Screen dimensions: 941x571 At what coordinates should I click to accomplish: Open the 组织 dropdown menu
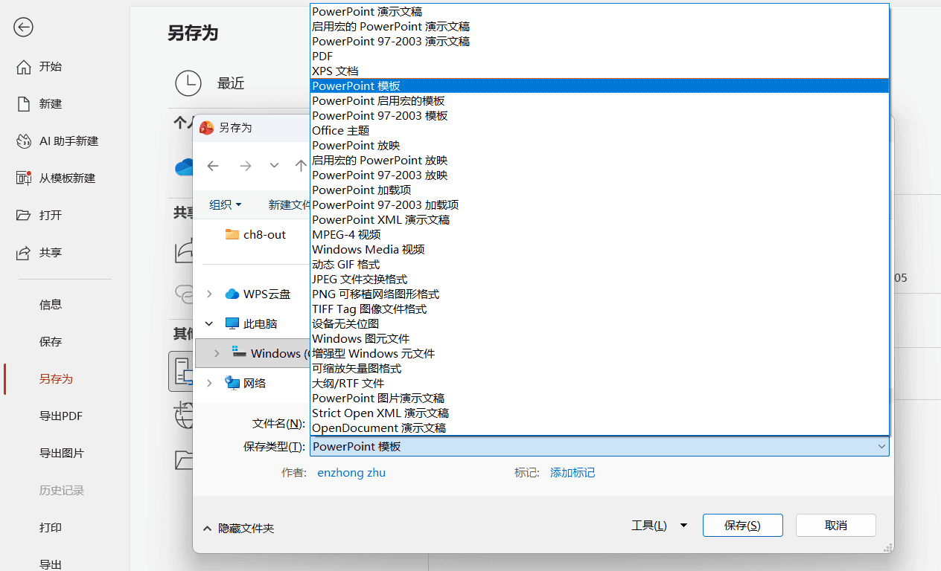(226, 204)
